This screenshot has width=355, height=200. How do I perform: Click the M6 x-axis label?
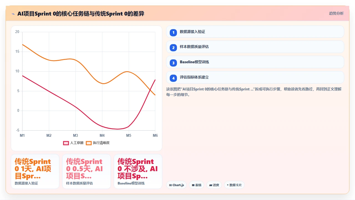click(x=155, y=135)
